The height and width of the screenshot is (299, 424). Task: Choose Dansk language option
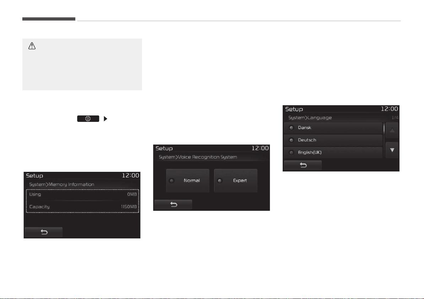tap(333, 128)
